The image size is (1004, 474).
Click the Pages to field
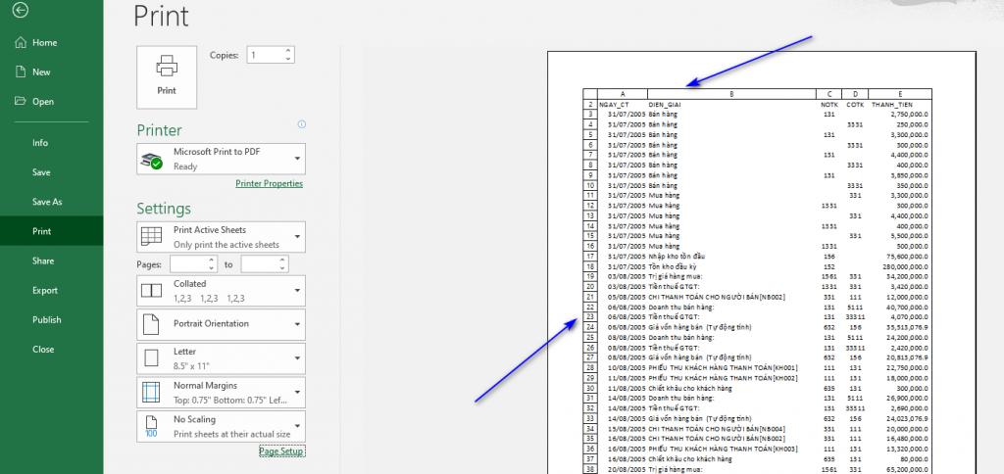pos(260,263)
